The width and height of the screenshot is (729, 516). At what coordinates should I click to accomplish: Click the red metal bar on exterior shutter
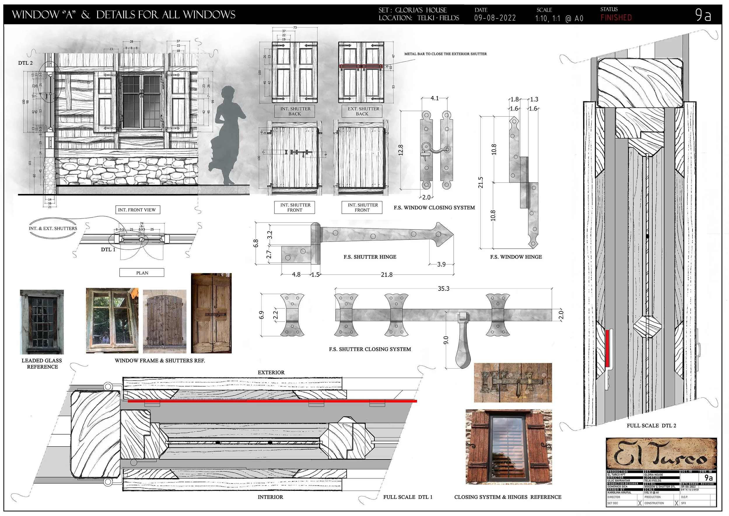pyautogui.click(x=361, y=67)
